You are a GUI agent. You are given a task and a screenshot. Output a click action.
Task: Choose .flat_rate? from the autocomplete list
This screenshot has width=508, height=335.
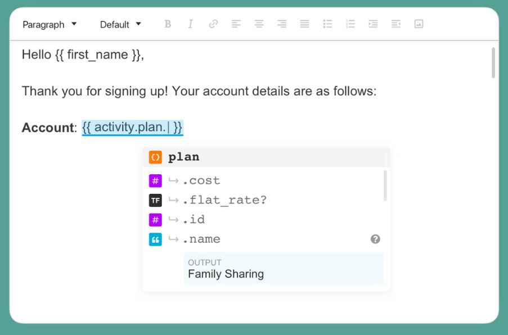coord(224,200)
